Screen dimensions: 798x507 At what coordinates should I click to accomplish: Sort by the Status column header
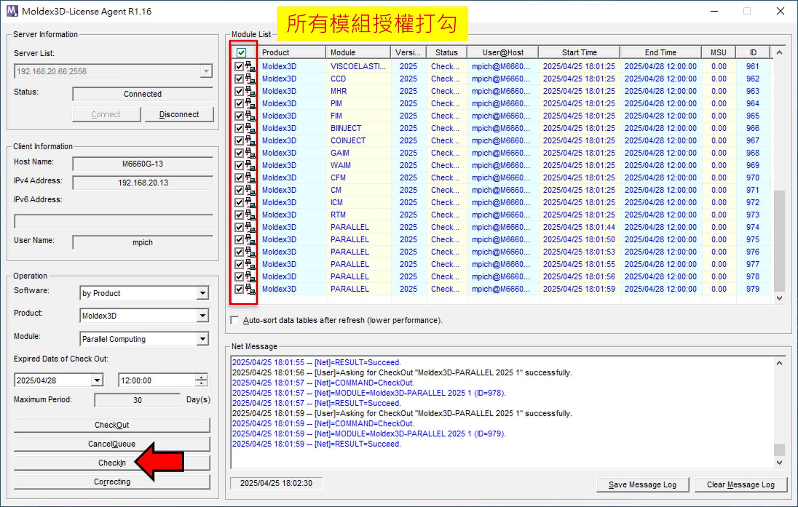pyautogui.click(x=447, y=52)
